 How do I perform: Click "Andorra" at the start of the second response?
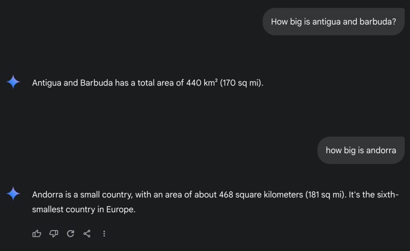46,195
